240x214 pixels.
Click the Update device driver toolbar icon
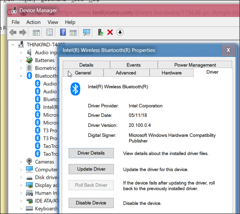(101, 32)
